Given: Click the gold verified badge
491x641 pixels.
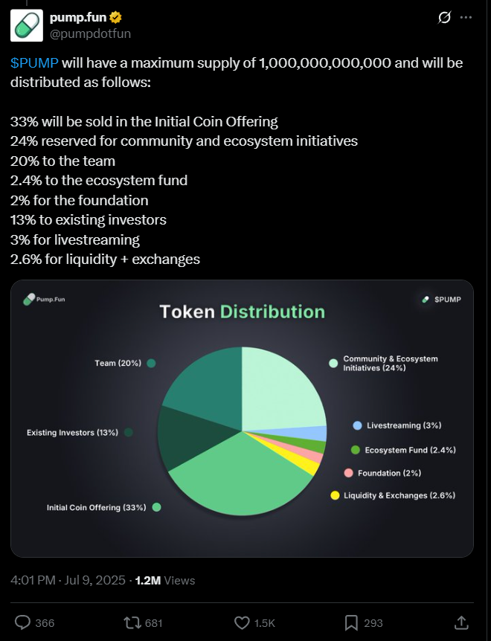Looking at the screenshot, I should [x=116, y=17].
